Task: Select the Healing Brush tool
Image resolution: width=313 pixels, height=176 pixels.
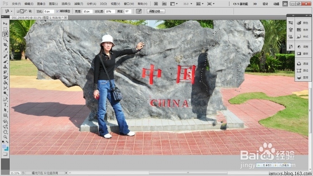Action: click(5, 57)
